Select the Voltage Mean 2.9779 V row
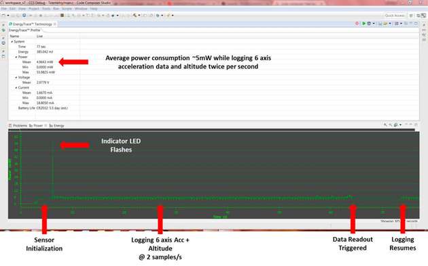 [35, 83]
